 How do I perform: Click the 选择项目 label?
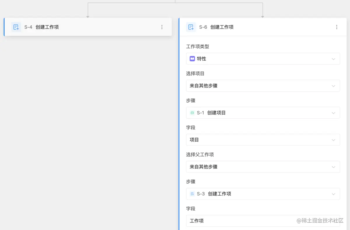point(195,73)
